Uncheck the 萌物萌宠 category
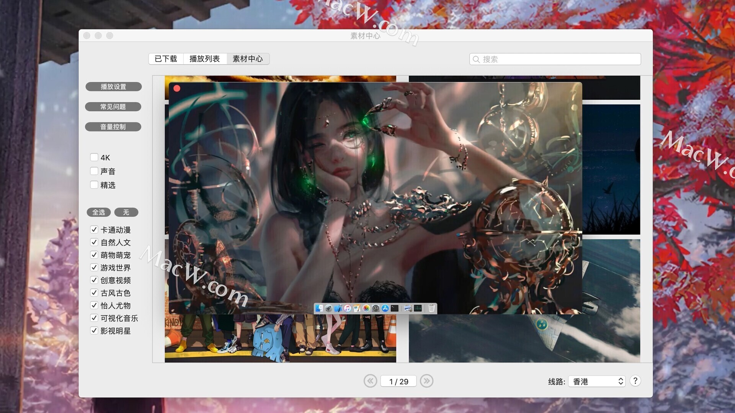 (x=94, y=255)
